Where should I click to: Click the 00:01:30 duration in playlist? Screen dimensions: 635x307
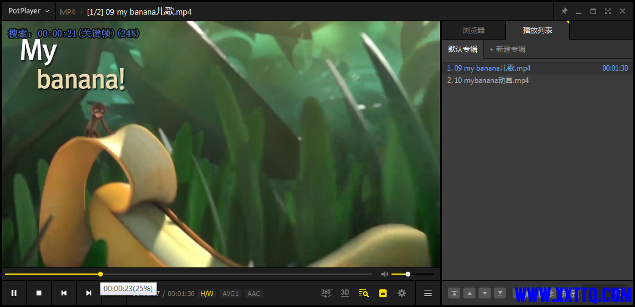point(615,68)
